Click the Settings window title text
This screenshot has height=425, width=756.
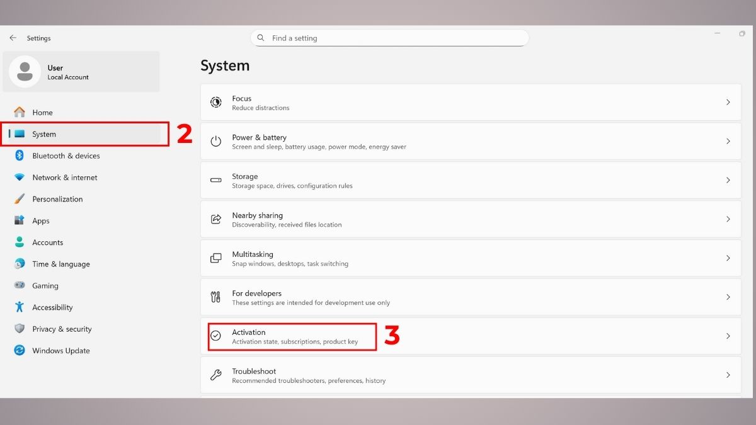click(x=38, y=38)
